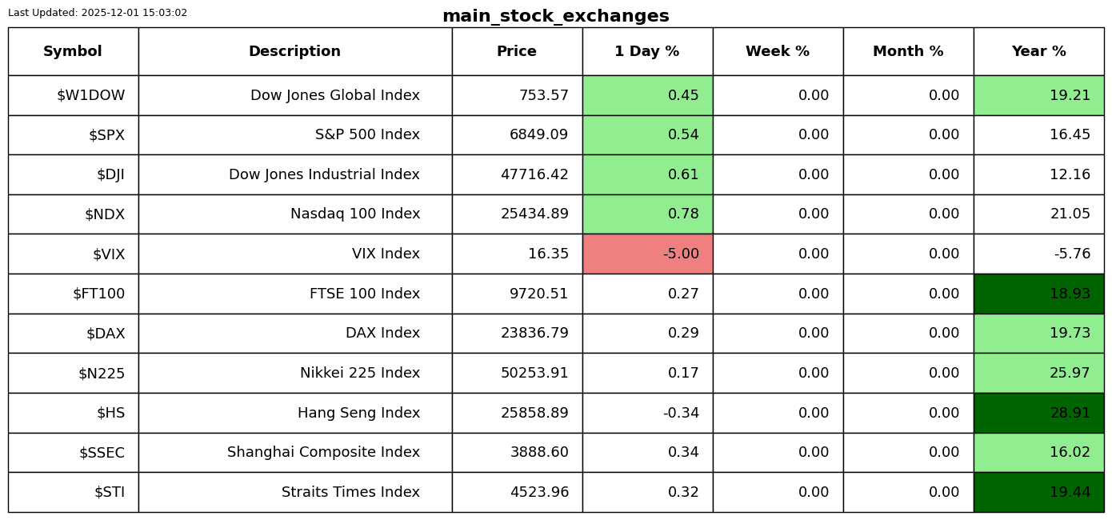Viewport: 1112px width, 520px height.
Task: Select the Price column header
Action: point(517,51)
